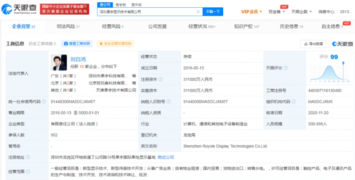Viewport: 355px width, 180px height.
Task: Select the 查老板 search tab
Action: point(121,5)
